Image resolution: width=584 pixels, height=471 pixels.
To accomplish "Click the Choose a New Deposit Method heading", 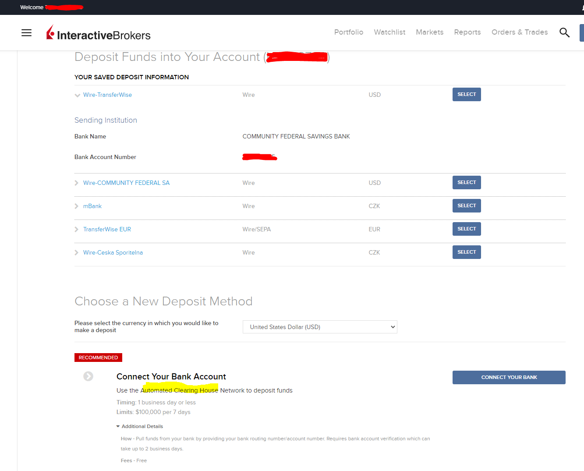I will coord(163,301).
